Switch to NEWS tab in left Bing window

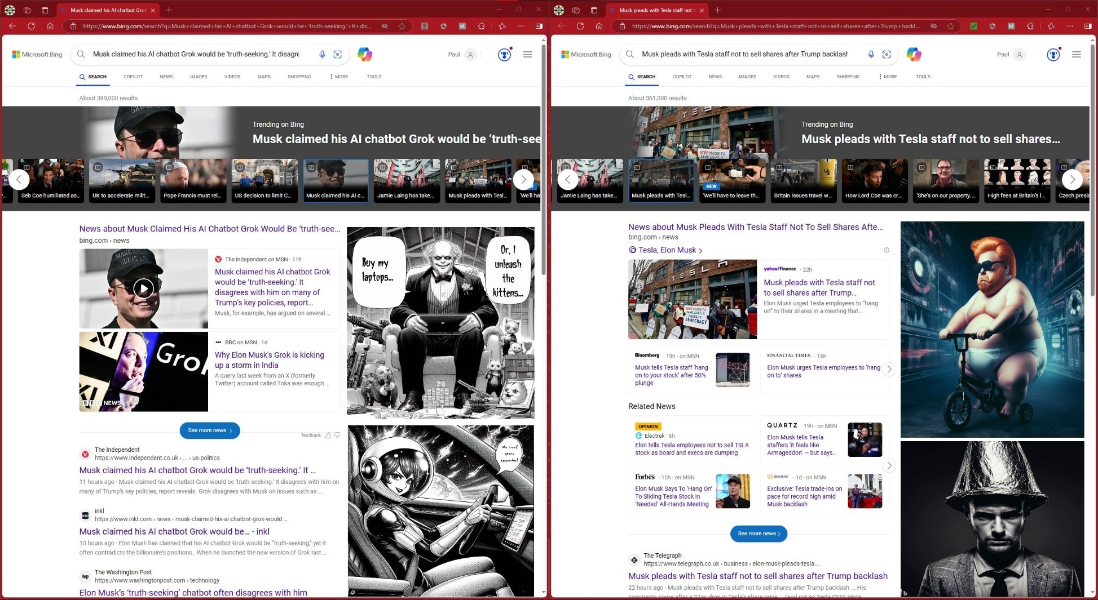tap(166, 77)
